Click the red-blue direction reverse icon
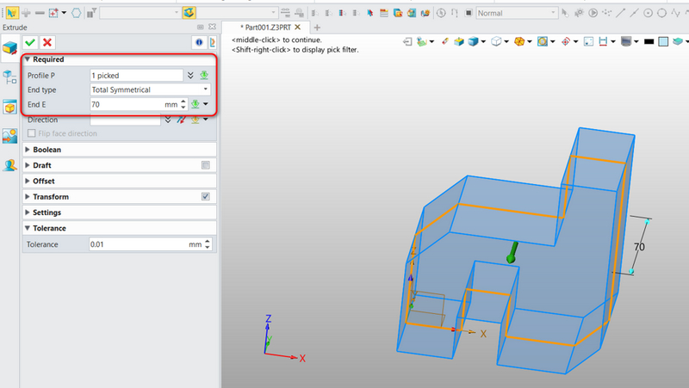Image resolution: width=689 pixels, height=388 pixels. pyautogui.click(x=181, y=120)
